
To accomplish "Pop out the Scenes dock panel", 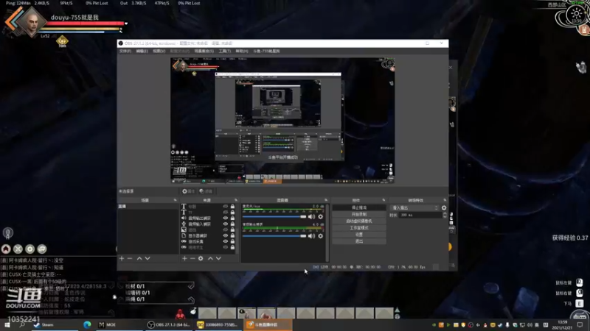I will (175, 200).
